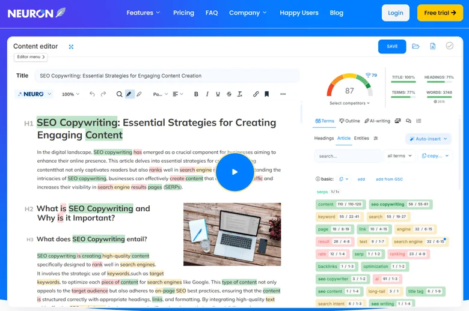Open the chat bubbles panel icon

(408, 121)
